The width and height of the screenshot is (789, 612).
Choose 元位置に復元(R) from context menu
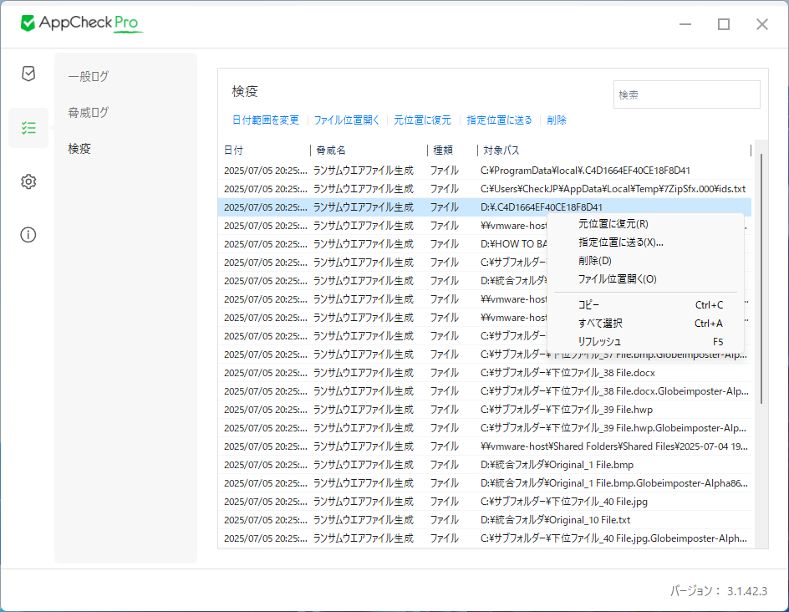point(613,224)
